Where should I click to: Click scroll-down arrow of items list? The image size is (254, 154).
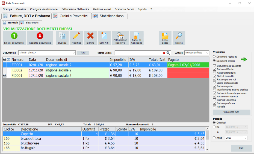coord(207,149)
